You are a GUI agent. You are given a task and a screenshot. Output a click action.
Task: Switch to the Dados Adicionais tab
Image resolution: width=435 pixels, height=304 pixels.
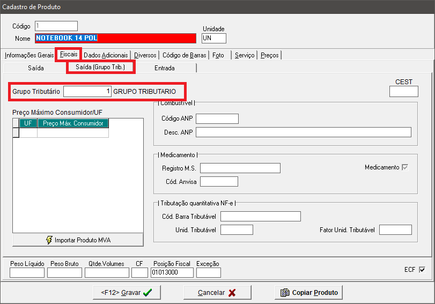click(106, 55)
